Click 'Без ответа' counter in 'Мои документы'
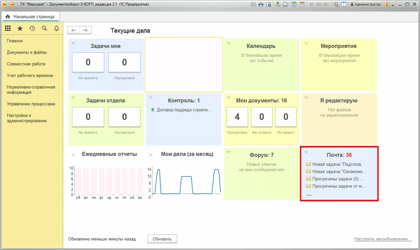 [x=261, y=117]
